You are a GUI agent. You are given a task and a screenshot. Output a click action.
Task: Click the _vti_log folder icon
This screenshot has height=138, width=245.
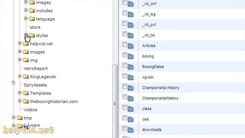tap(131, 15)
